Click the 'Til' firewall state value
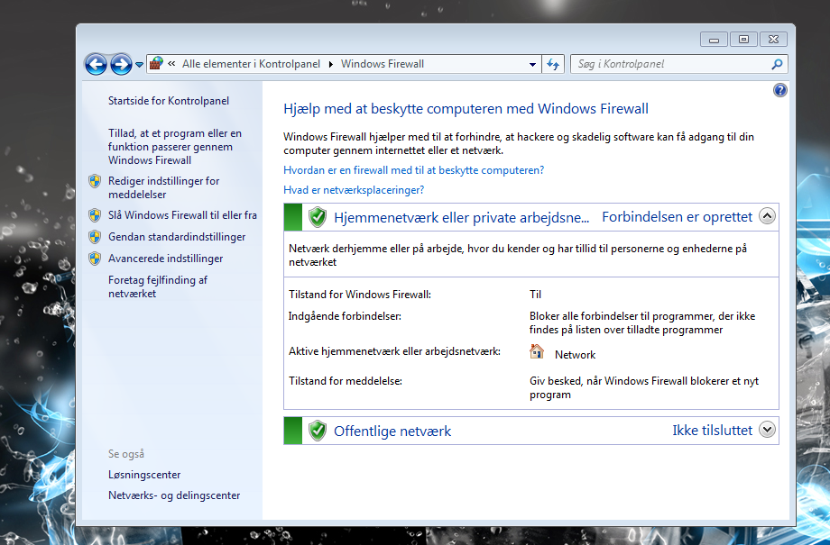Viewport: 830px width, 545px height. pyautogui.click(x=535, y=295)
